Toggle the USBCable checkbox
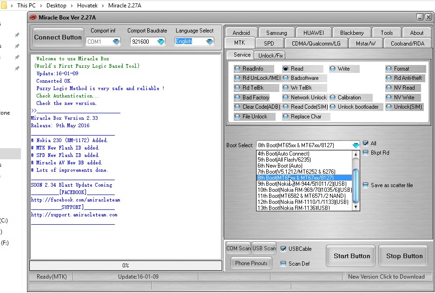The image size is (435, 293). 283,249
